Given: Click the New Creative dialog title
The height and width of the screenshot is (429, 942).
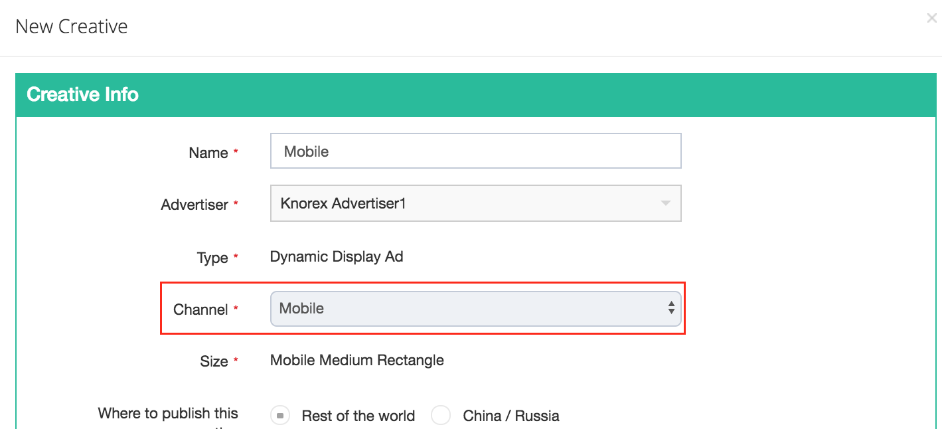Looking at the screenshot, I should 72,27.
